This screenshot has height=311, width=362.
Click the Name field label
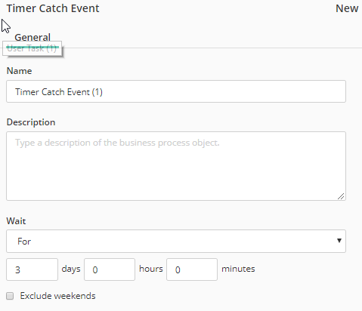pos(19,71)
